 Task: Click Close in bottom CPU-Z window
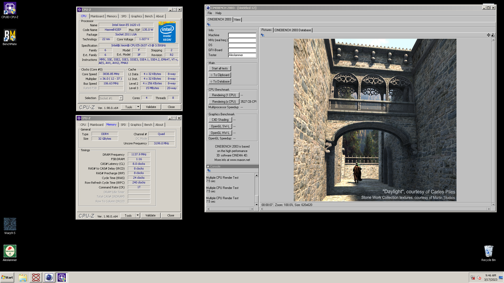click(171, 215)
